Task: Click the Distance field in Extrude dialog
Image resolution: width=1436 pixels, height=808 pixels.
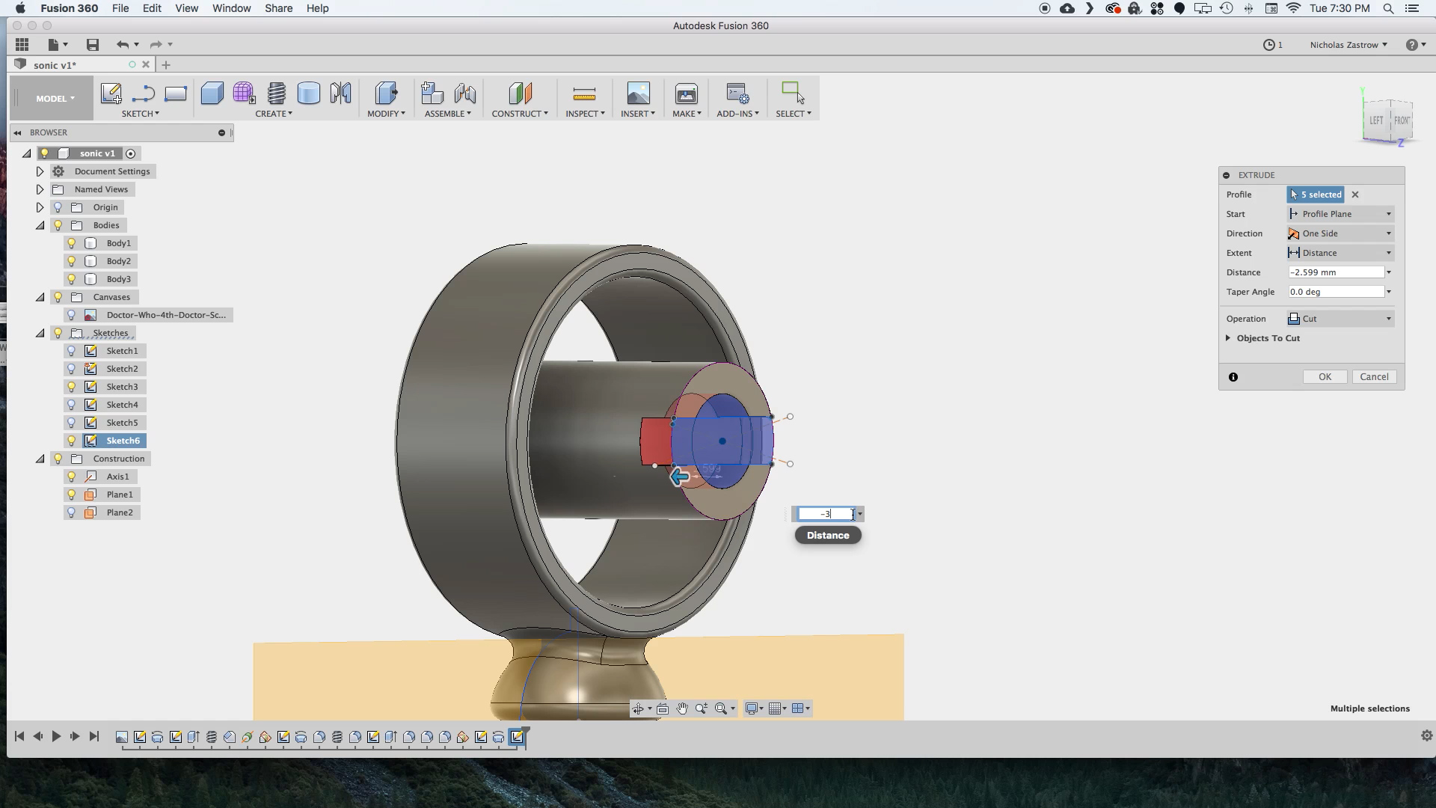Action: [1336, 272]
